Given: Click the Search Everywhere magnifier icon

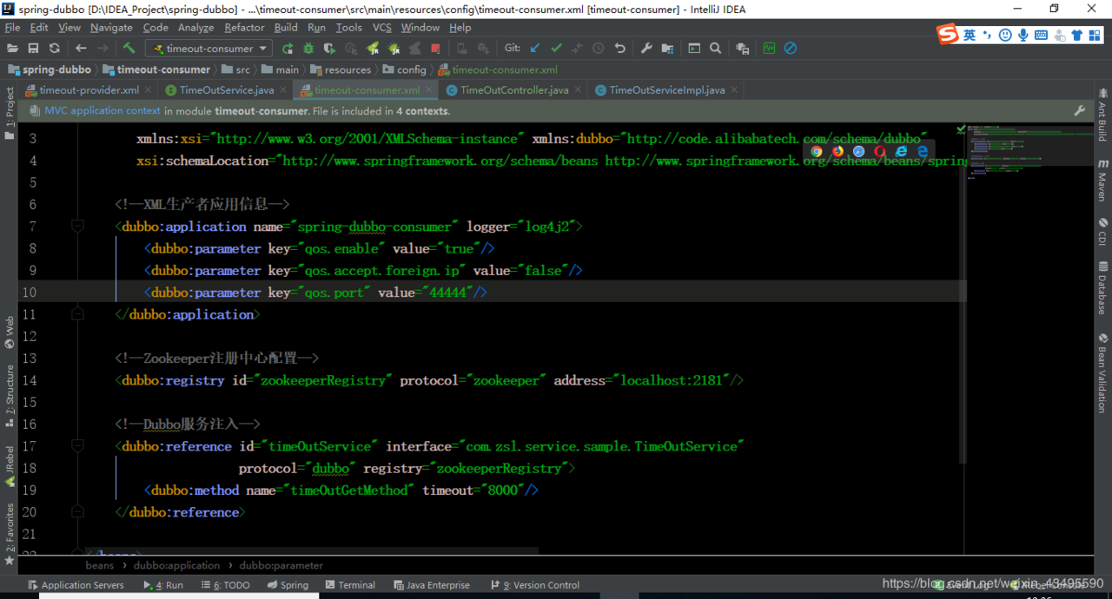Looking at the screenshot, I should pos(715,49).
